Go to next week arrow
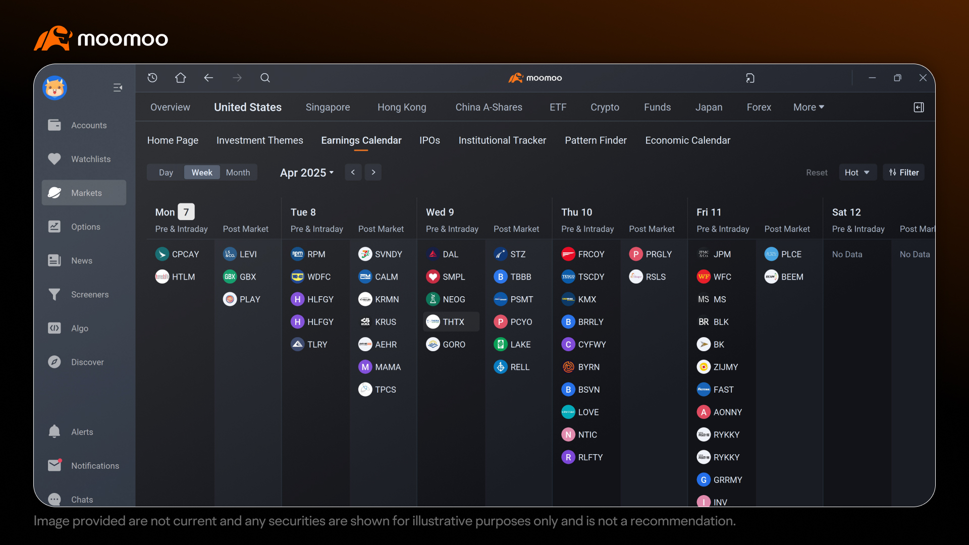 [373, 172]
